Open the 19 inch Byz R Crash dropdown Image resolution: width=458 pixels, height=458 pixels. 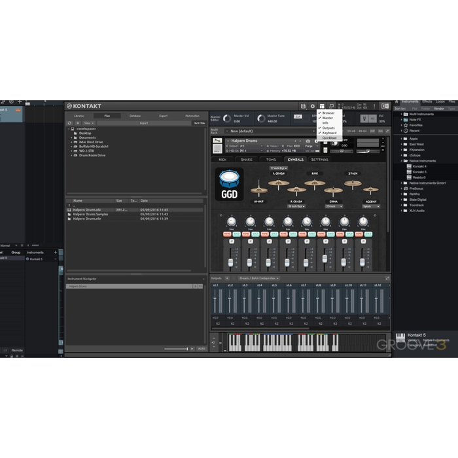pyautogui.click(x=296, y=206)
